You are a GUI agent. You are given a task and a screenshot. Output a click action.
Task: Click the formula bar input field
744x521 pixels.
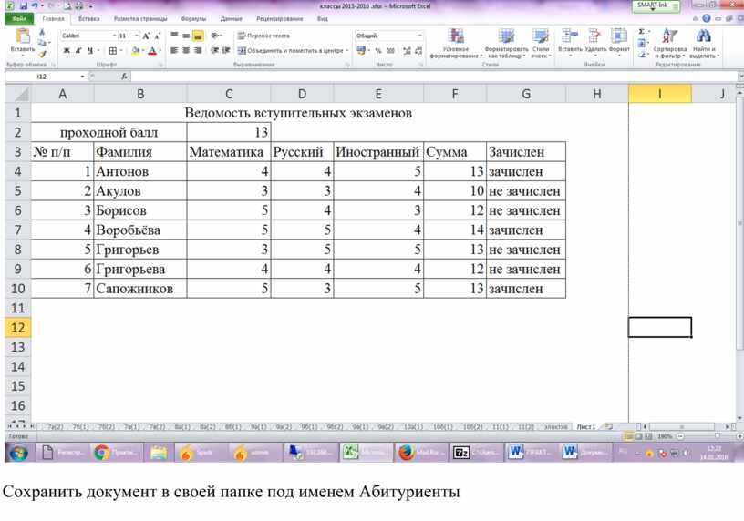(x=434, y=77)
